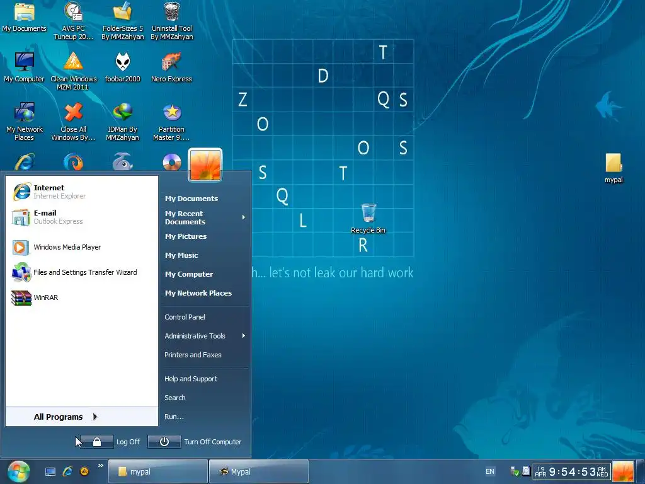Open Files and Settings Transfer Wizard
The height and width of the screenshot is (484, 645).
[x=82, y=272]
